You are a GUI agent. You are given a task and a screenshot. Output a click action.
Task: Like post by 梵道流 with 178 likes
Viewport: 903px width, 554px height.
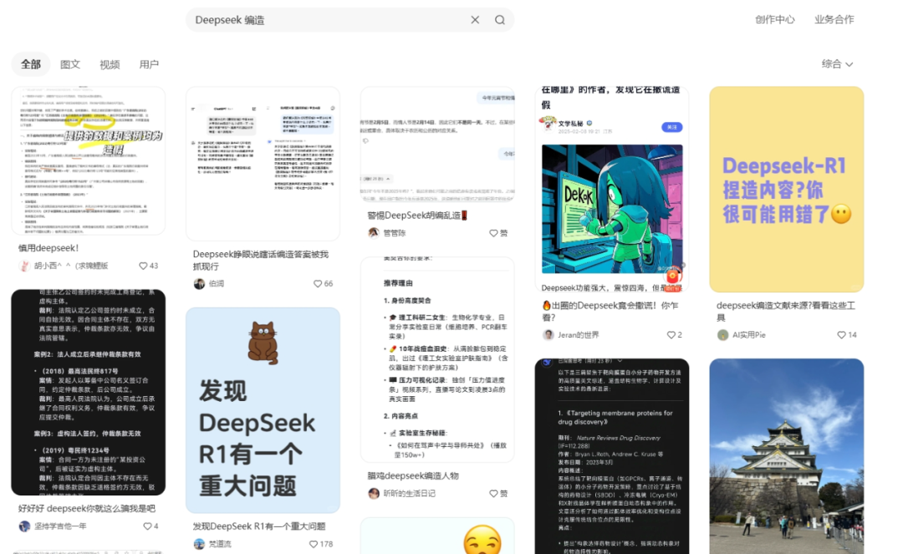[x=314, y=544]
